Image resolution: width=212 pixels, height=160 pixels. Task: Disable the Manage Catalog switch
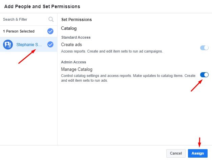pos(204,75)
